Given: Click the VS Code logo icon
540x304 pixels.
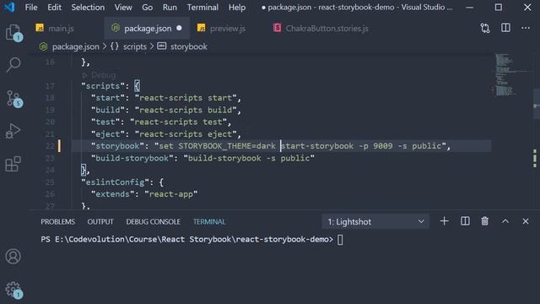Looking at the screenshot, I should point(9,8).
